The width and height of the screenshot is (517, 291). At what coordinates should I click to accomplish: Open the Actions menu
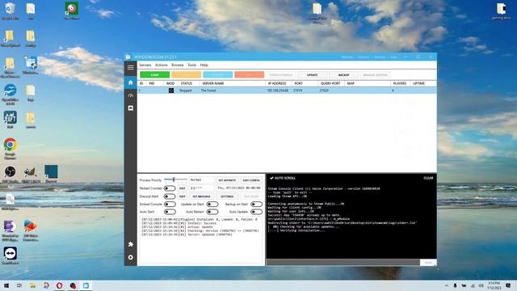(162, 65)
